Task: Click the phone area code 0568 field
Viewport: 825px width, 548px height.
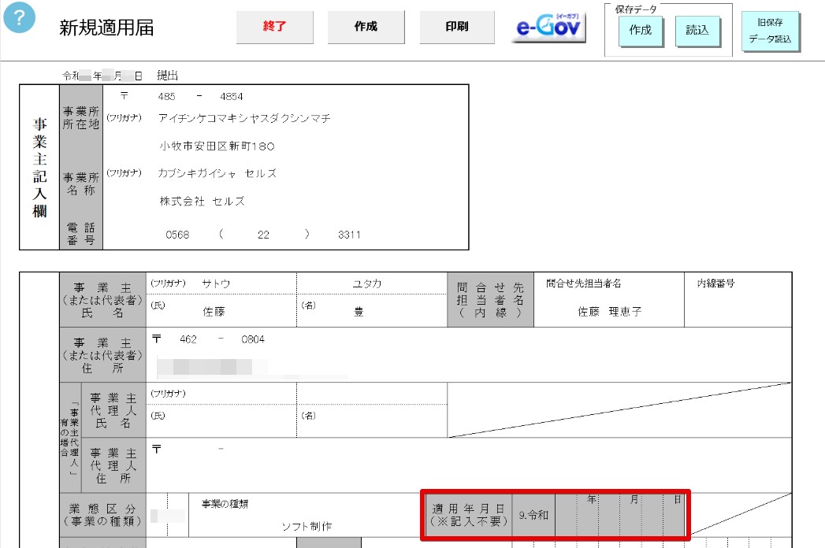Action: (x=177, y=235)
